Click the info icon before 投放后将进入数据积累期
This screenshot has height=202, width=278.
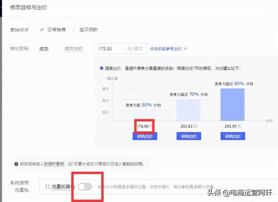(16, 164)
